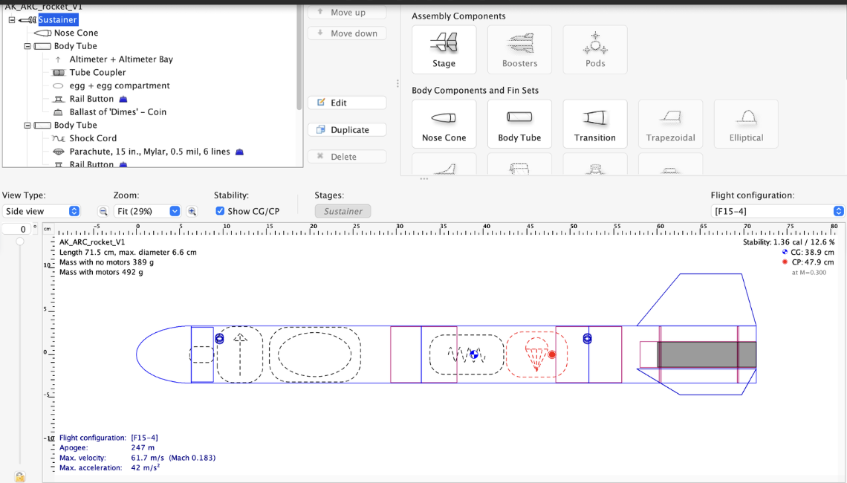The width and height of the screenshot is (847, 483).
Task: Click the zoom in magnifier icon
Action: click(192, 212)
